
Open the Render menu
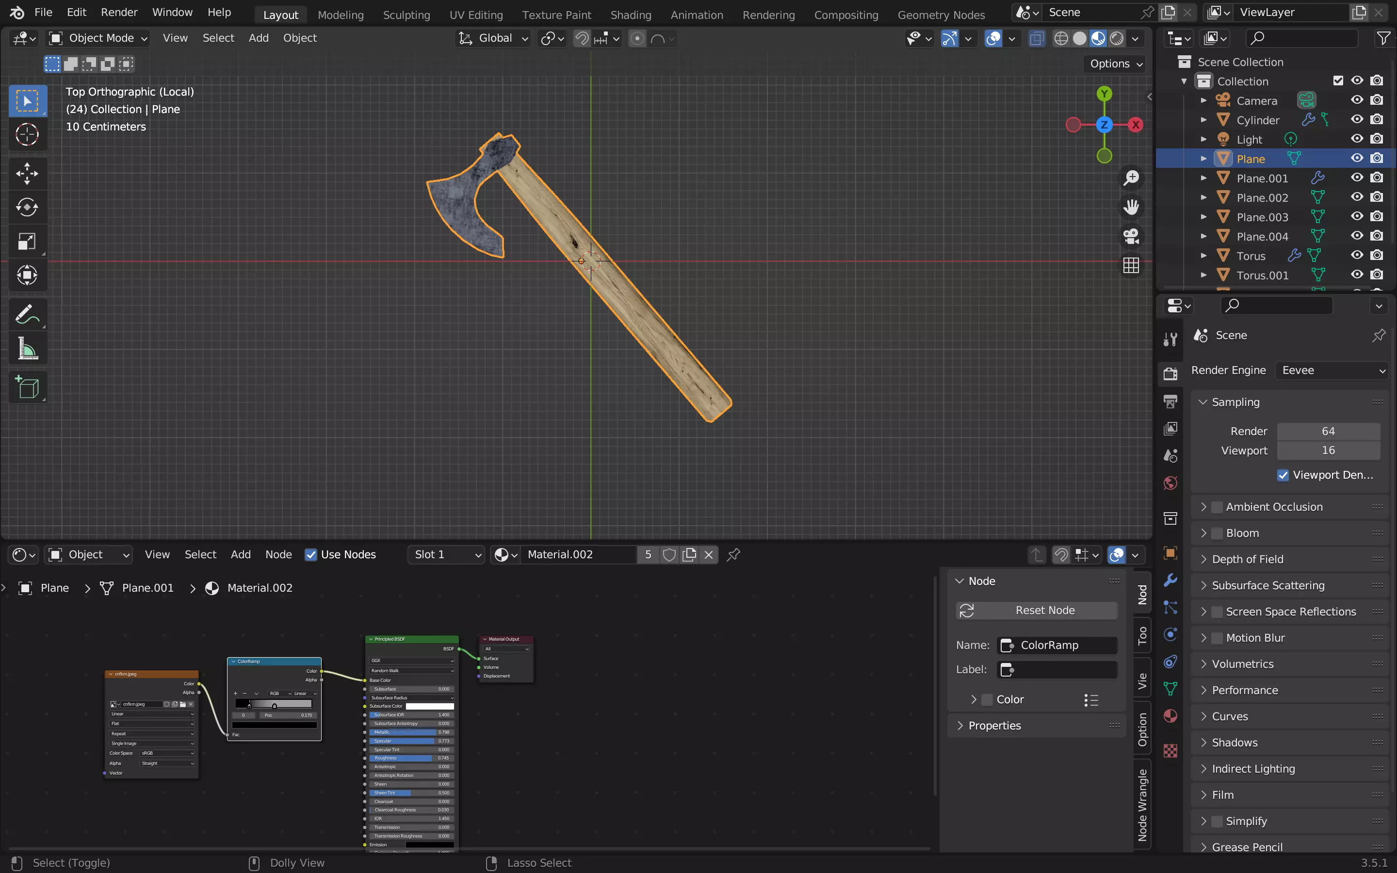(119, 12)
